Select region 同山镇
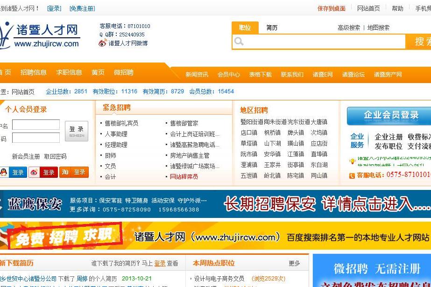The height and width of the screenshot is (287, 431). point(319,175)
